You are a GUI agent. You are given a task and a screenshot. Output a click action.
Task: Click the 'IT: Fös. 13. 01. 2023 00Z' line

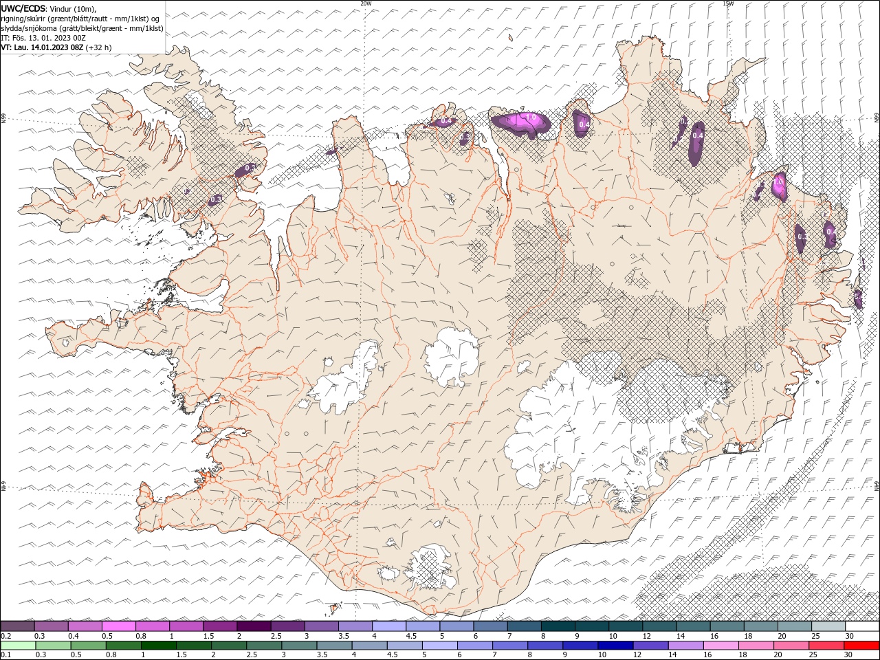43,38
